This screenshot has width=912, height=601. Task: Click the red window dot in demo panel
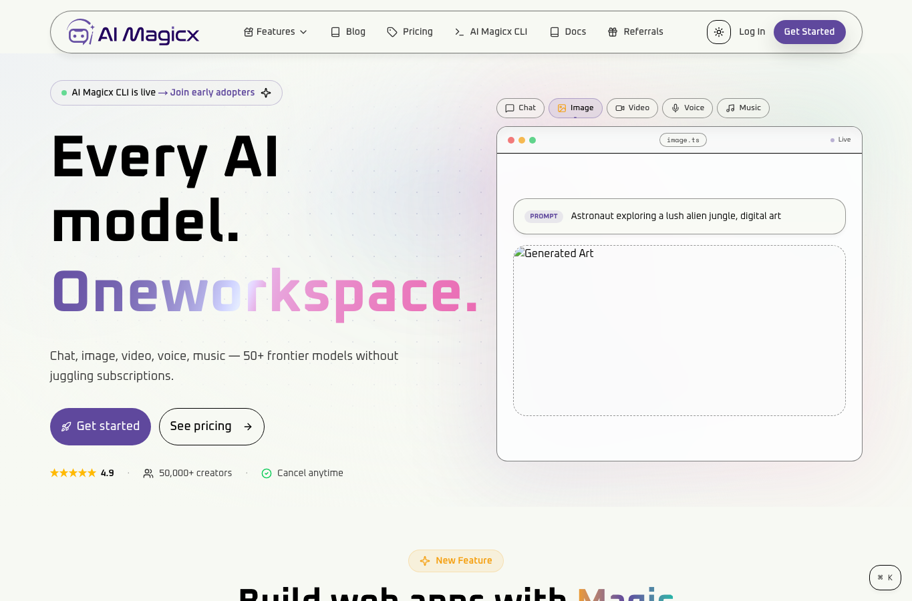click(511, 140)
